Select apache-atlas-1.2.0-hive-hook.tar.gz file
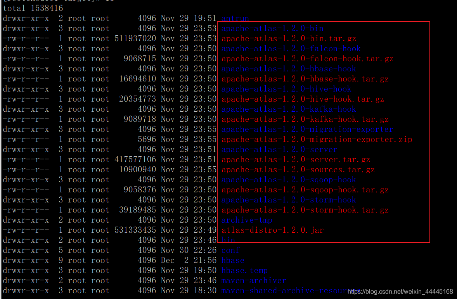457x299 pixels. pos(303,99)
